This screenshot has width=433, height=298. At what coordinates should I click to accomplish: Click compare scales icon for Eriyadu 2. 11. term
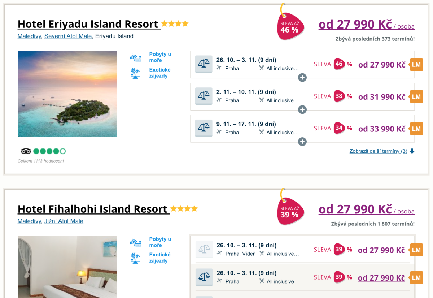204,96
